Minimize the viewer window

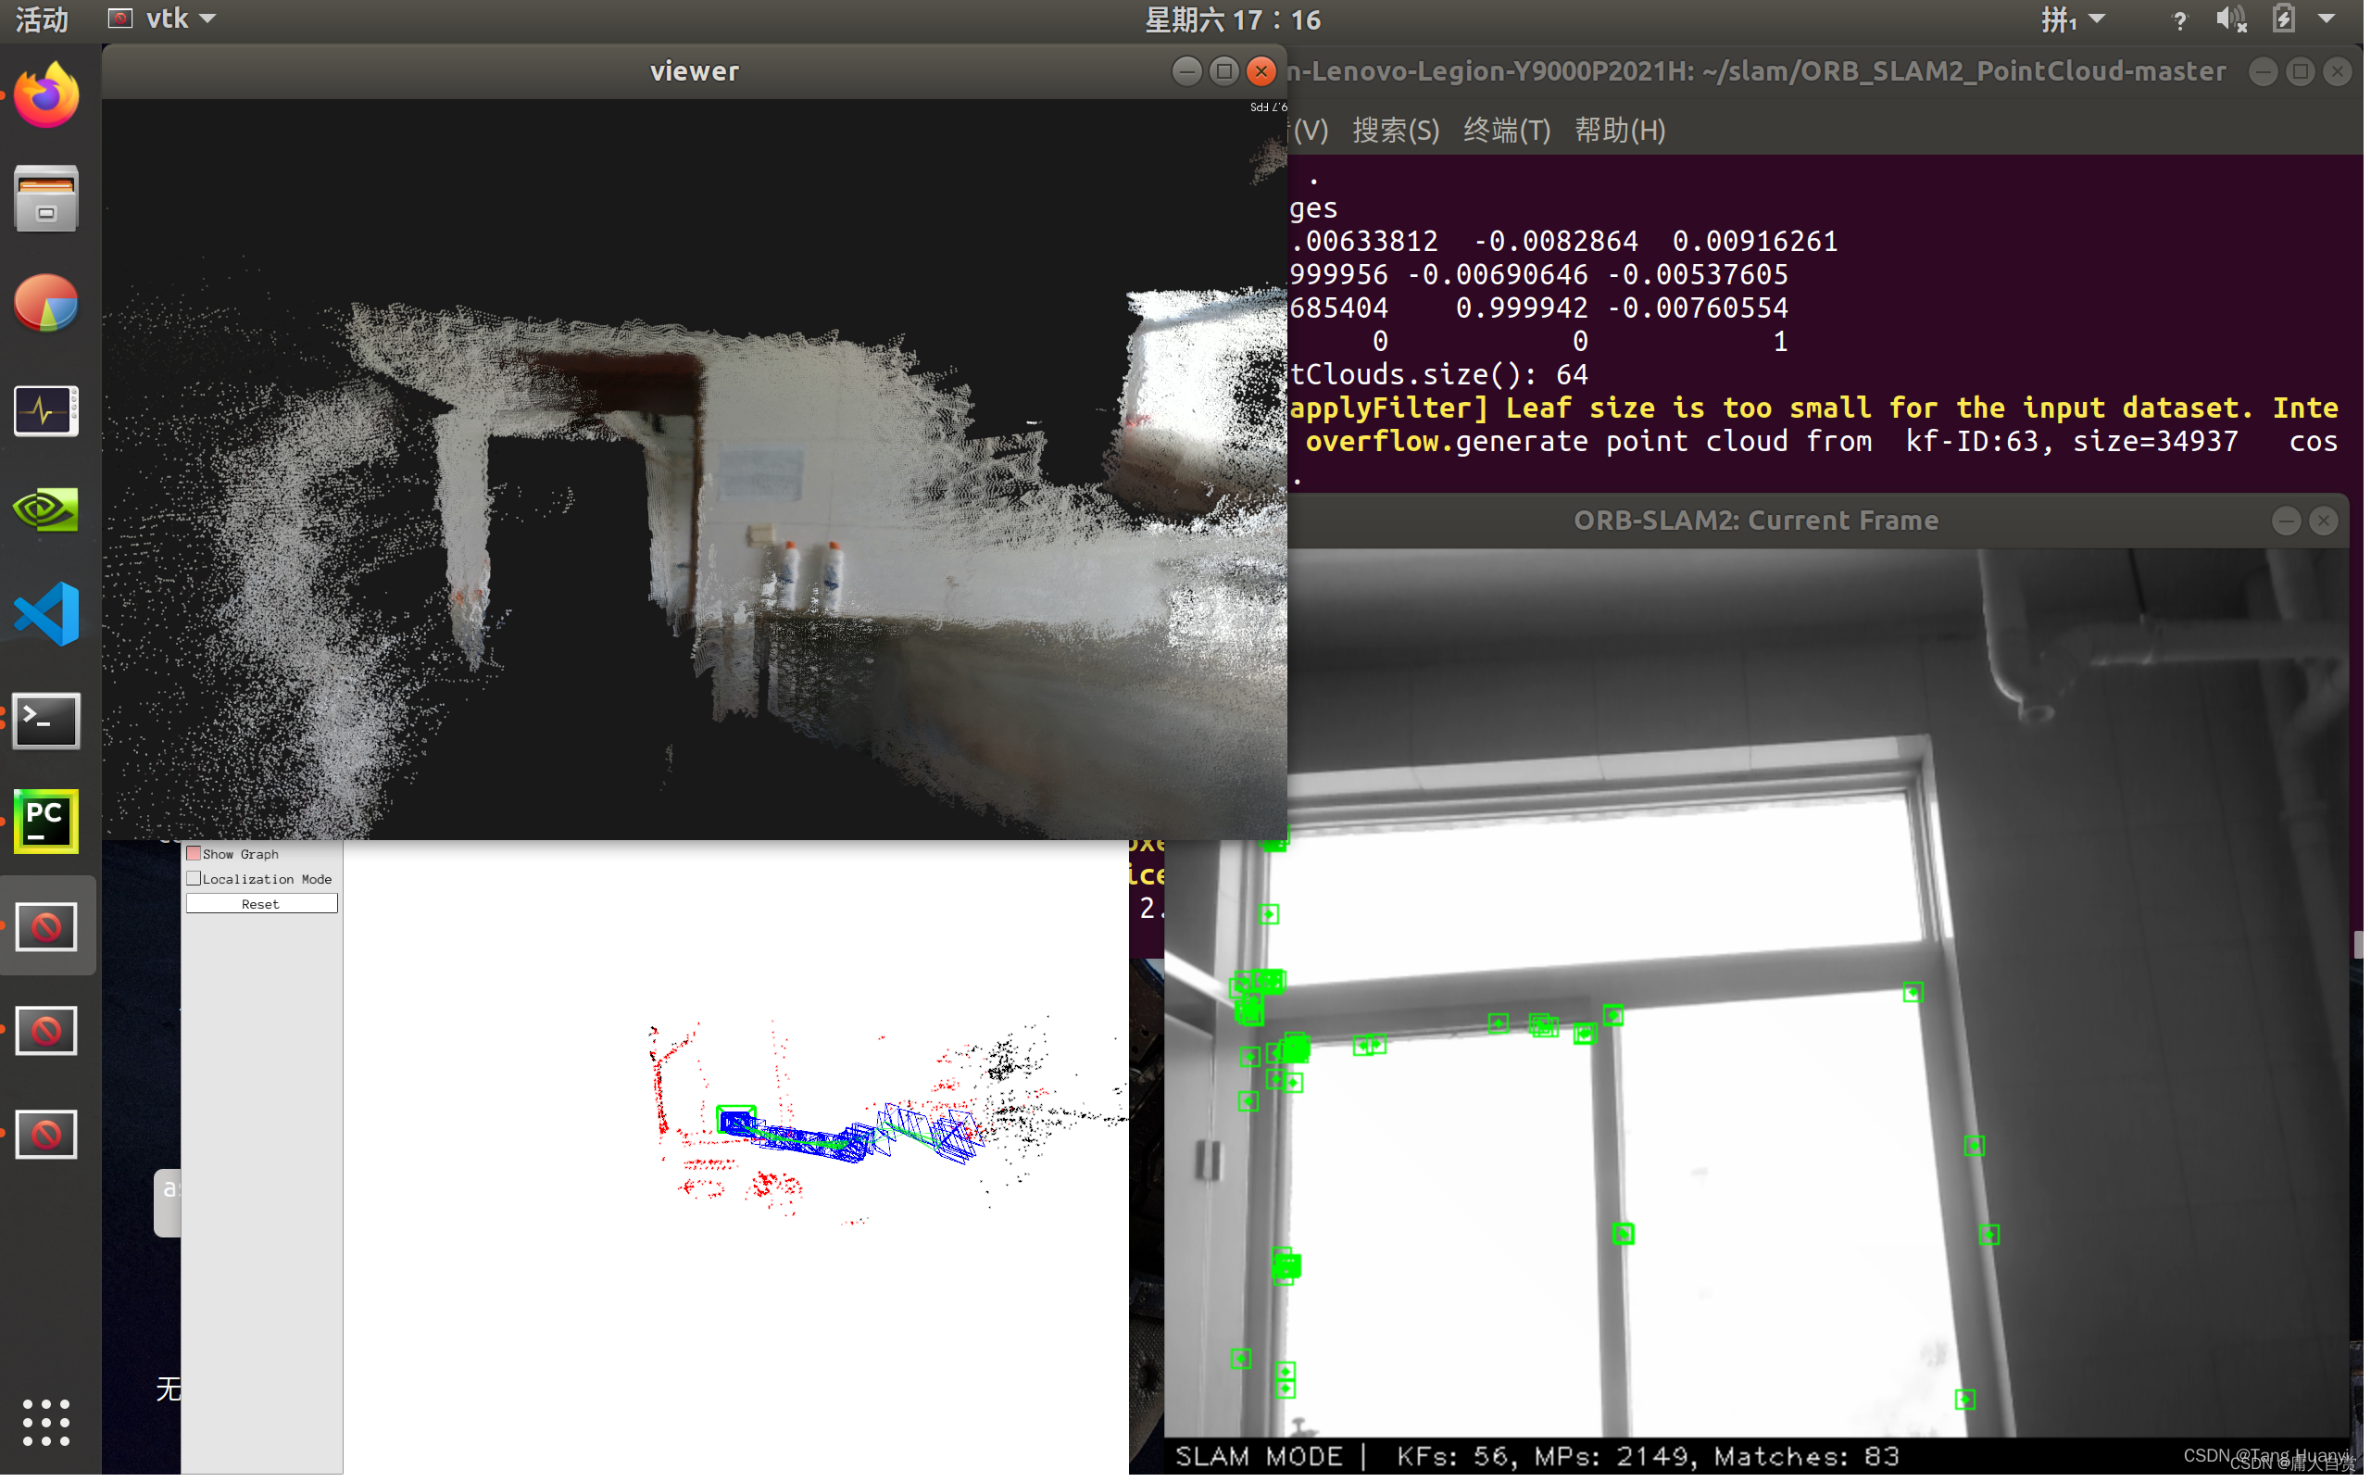[x=1188, y=71]
